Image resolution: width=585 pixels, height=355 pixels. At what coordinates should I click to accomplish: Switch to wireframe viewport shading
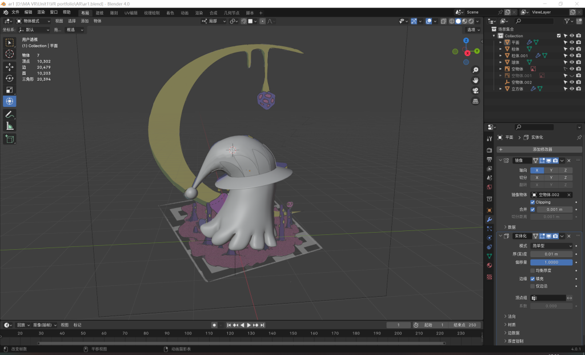pos(451,21)
